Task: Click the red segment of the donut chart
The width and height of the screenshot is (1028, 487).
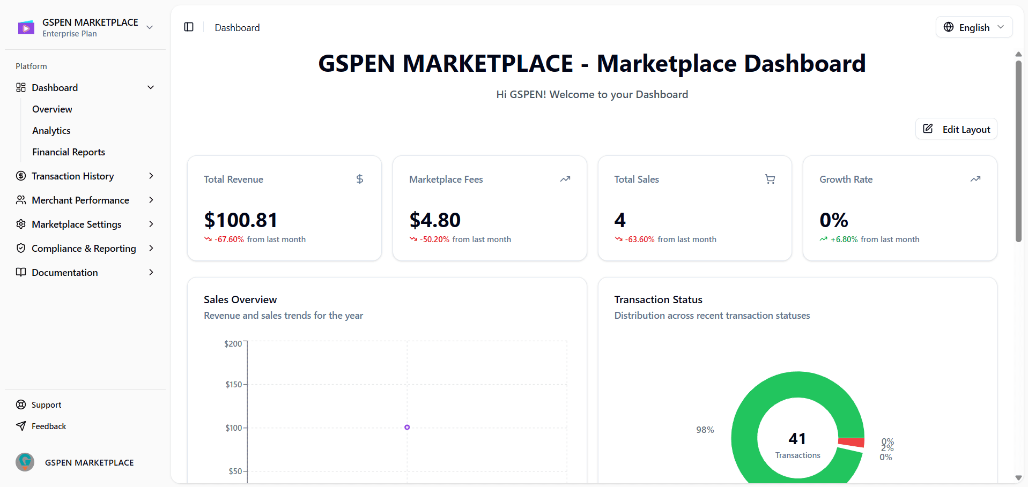Action: 852,443
